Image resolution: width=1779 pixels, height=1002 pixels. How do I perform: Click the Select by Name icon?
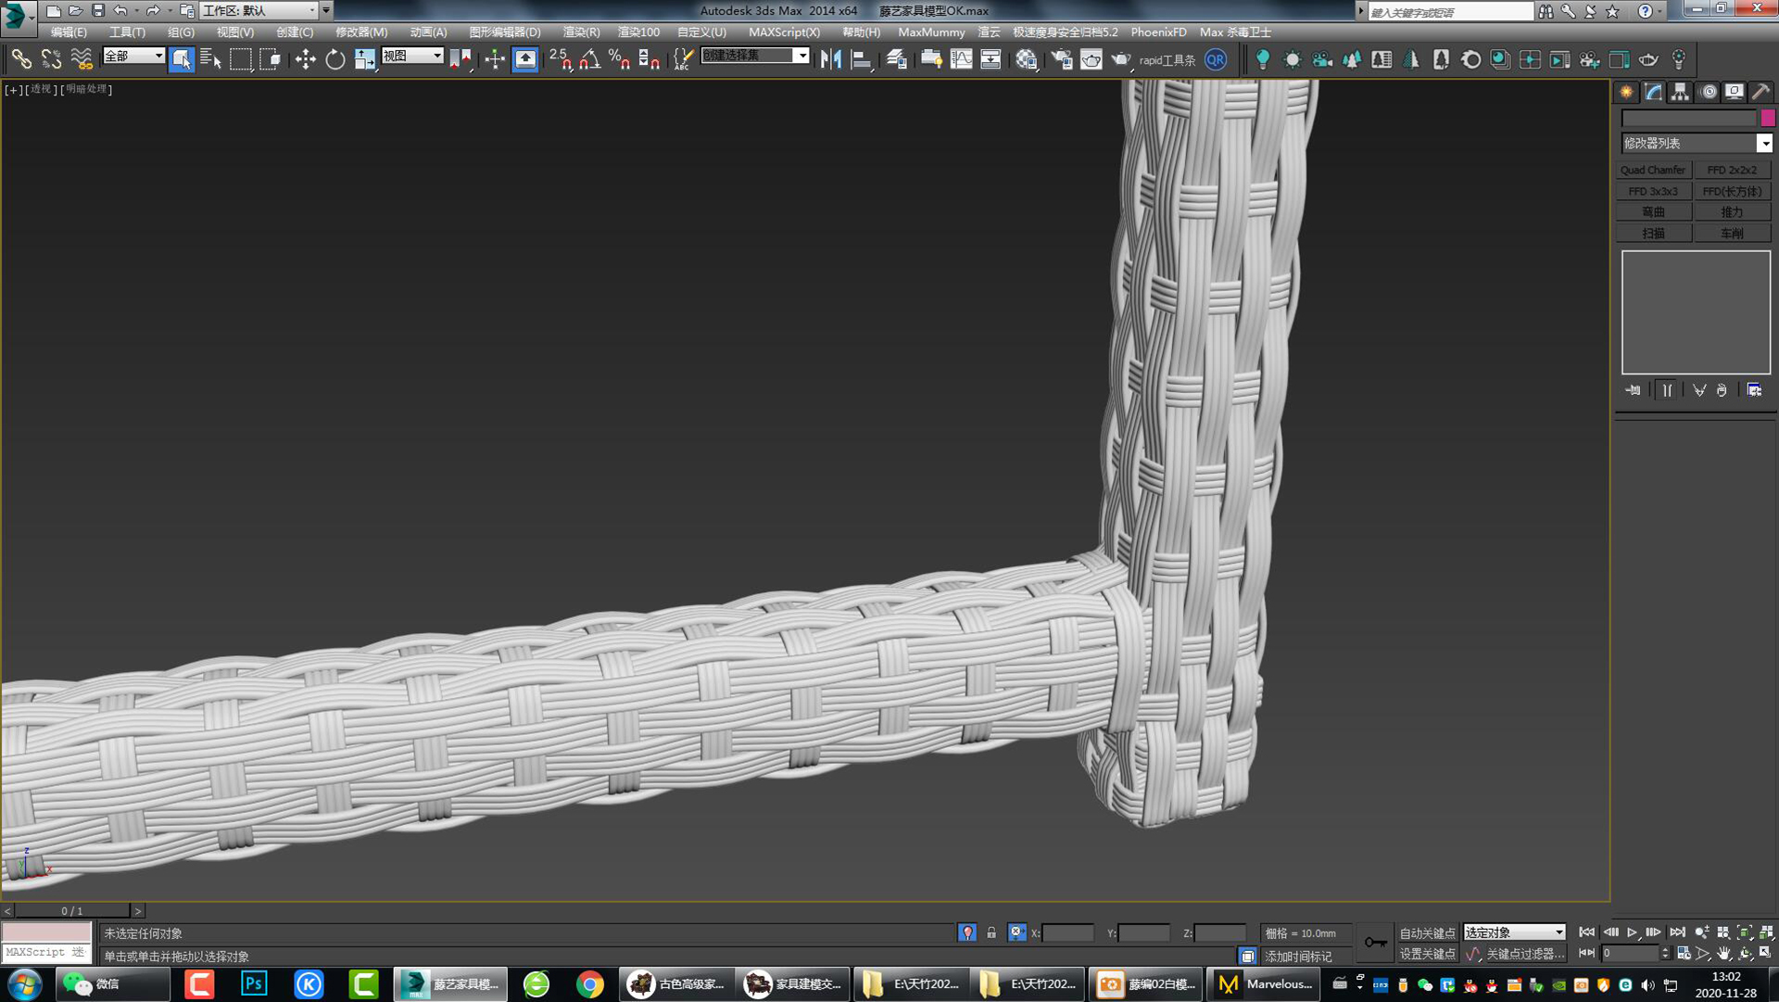click(x=210, y=59)
